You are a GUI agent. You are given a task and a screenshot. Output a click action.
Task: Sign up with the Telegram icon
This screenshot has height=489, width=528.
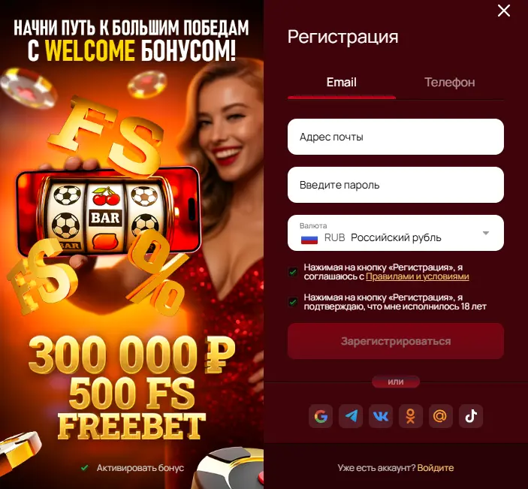351,416
